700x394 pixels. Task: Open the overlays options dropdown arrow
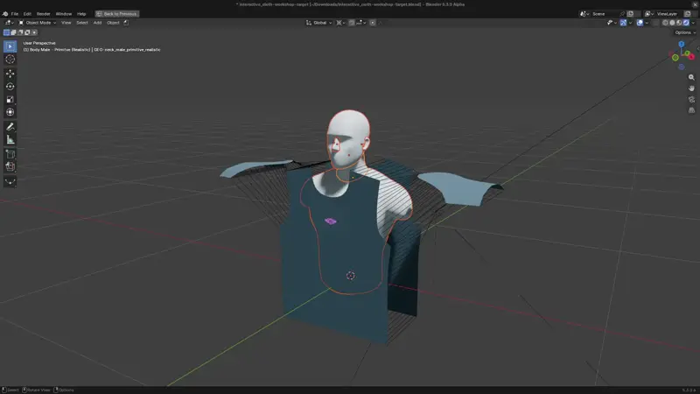pyautogui.click(x=647, y=23)
